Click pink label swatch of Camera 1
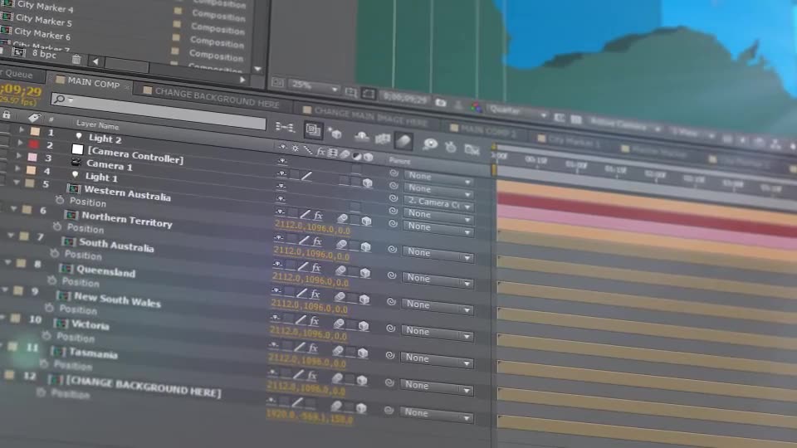 (32, 158)
